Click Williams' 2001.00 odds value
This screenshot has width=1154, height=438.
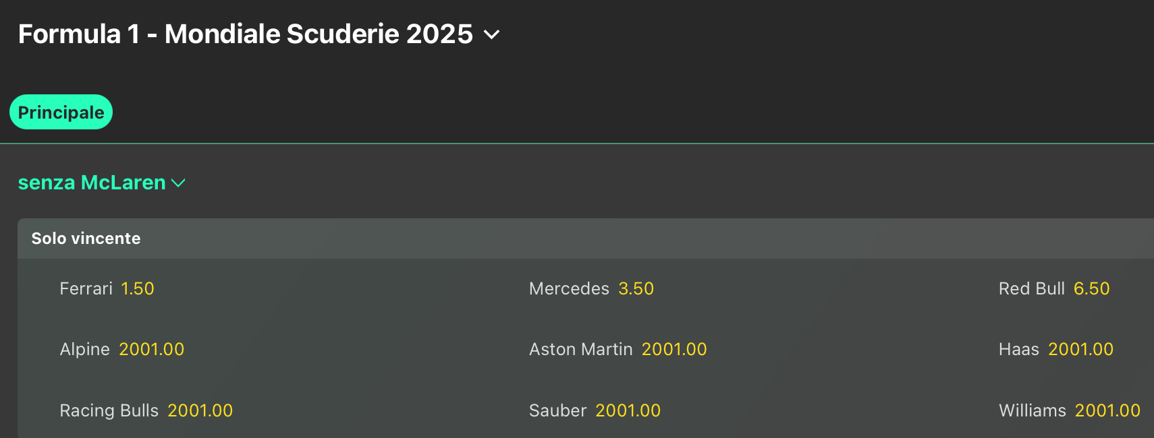click(x=1107, y=410)
